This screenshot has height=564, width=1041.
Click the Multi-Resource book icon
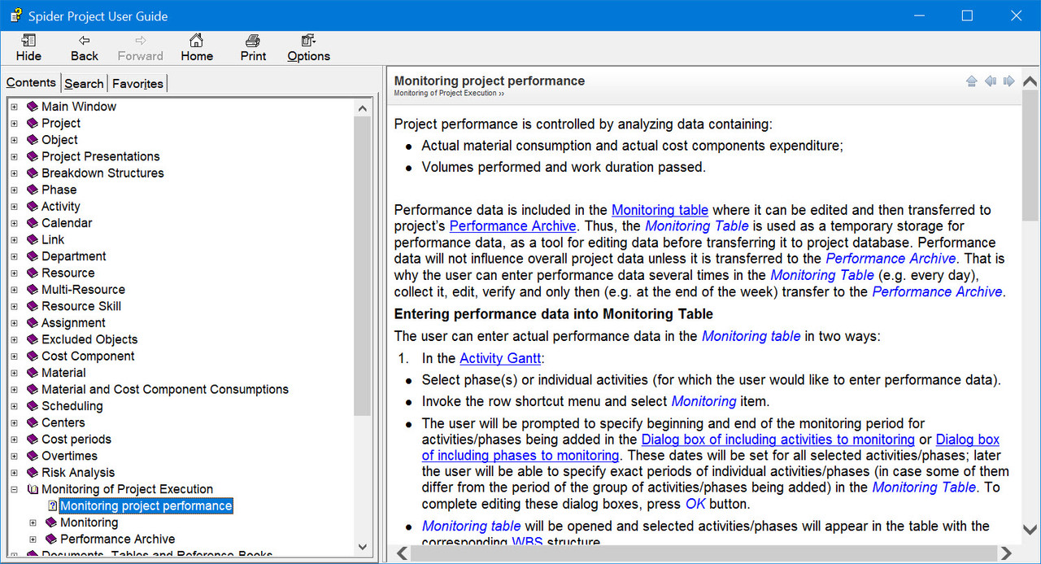pyautogui.click(x=33, y=290)
